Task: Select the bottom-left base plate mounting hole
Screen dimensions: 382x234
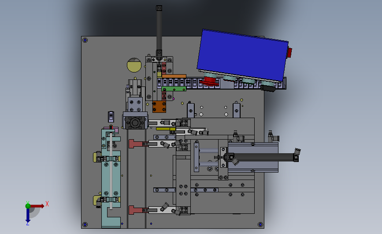Action: tap(85, 224)
